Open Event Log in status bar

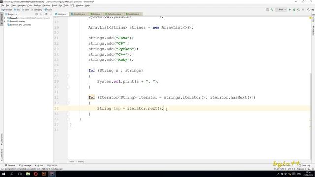304,165
